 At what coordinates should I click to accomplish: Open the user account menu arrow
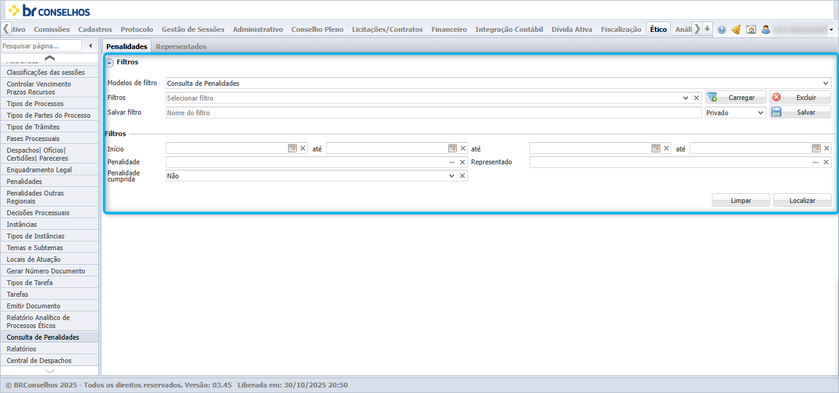[x=831, y=29]
